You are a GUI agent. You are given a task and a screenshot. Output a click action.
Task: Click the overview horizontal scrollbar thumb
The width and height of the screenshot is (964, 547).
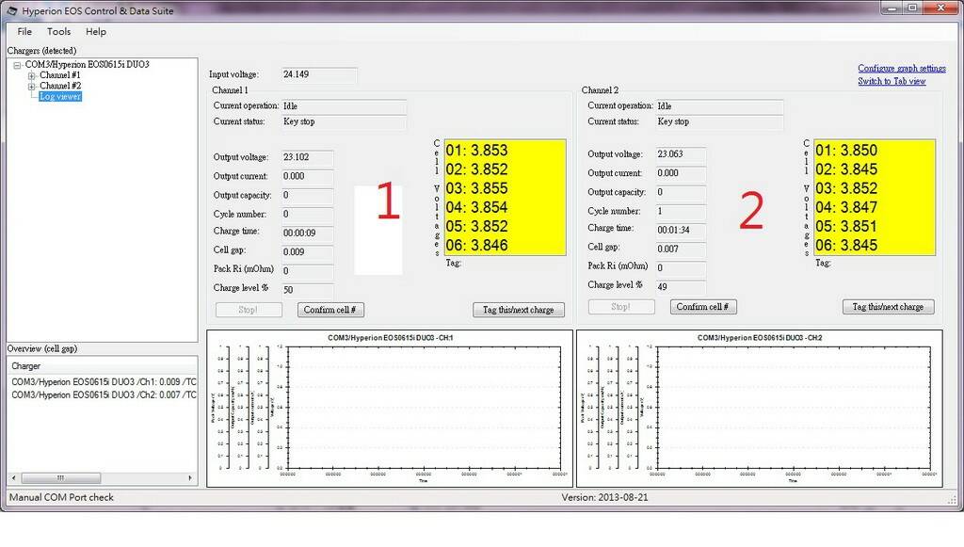(61, 477)
